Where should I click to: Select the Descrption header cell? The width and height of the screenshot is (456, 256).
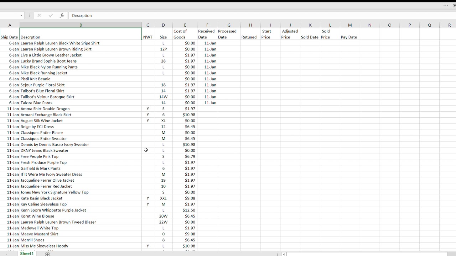[81, 34]
